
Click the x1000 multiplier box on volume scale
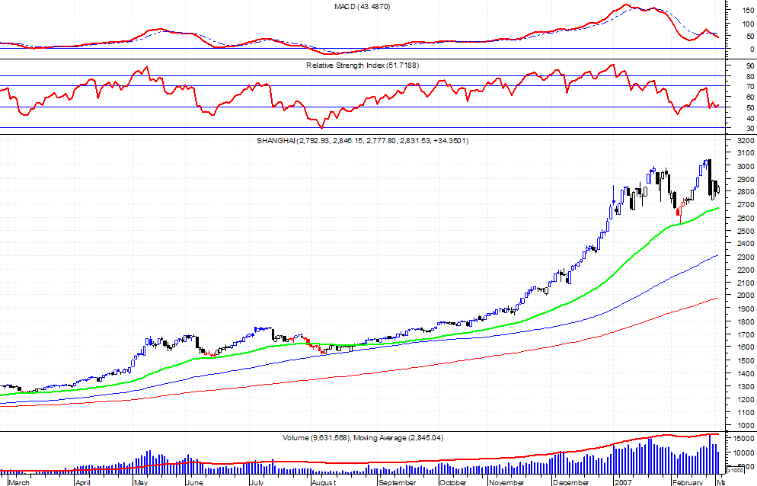[735, 470]
